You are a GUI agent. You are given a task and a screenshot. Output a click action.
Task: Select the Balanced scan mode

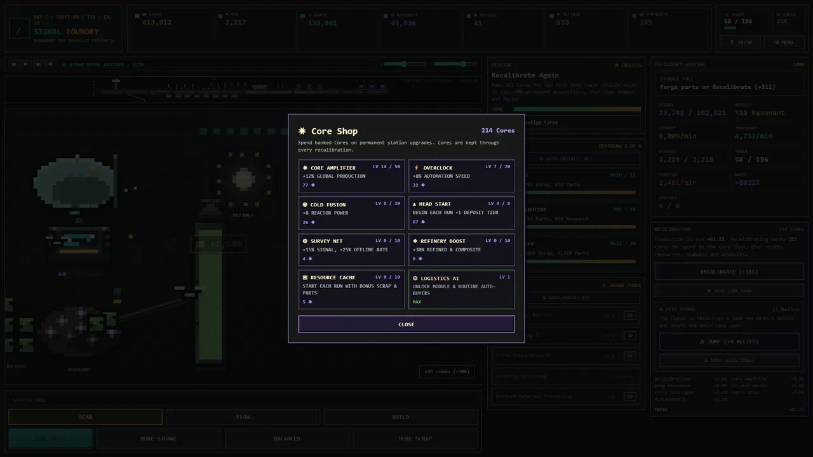[287, 439]
